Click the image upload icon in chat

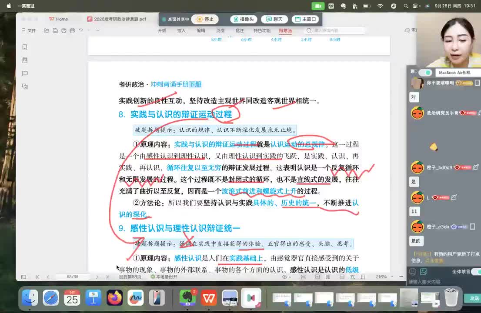click(424, 272)
